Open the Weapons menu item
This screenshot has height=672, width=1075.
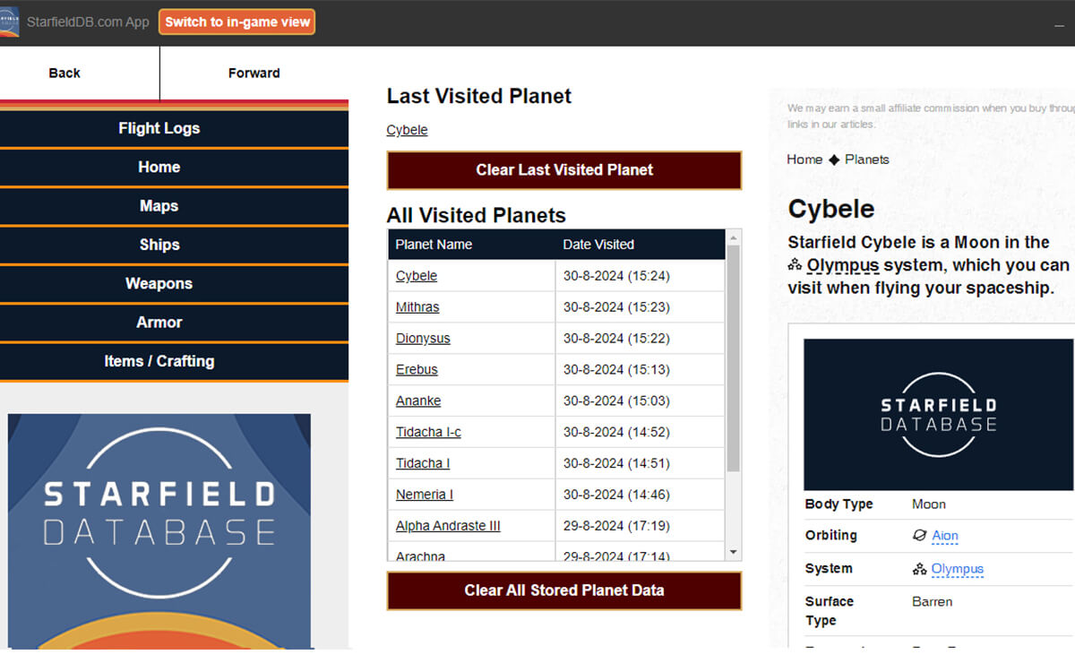click(x=159, y=283)
